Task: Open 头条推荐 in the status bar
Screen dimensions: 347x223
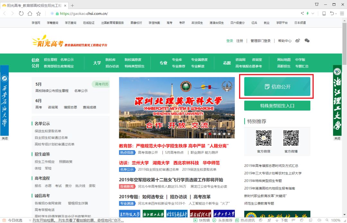Action: click(222, 220)
